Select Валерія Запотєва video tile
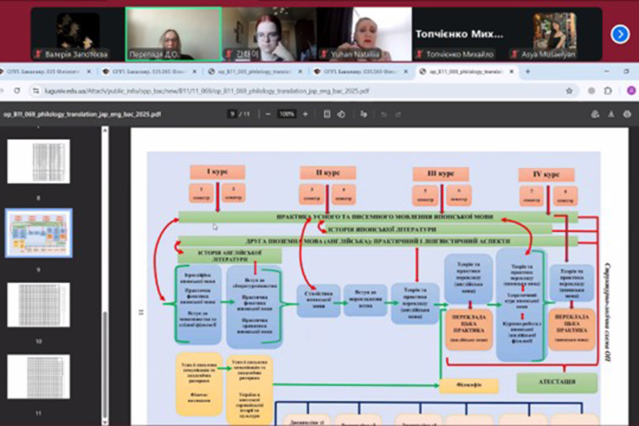Screen dimensions: 639x426 [x=78, y=34]
